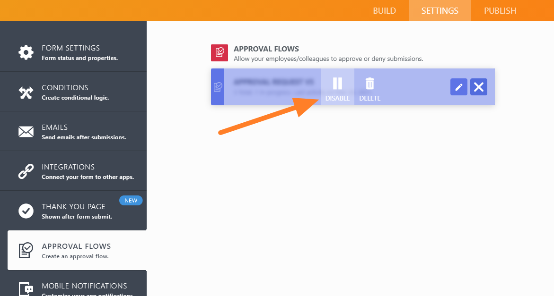This screenshot has width=554, height=296.
Task: Disable the approval flow with pause button
Action: (337, 87)
